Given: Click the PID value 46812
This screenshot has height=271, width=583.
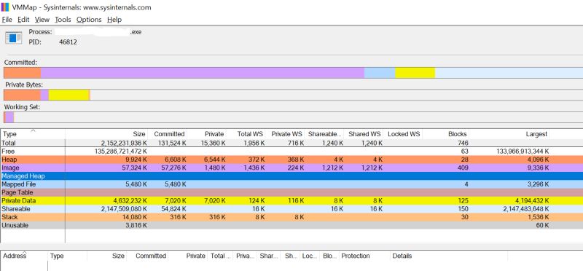Looking at the screenshot, I should (x=68, y=42).
